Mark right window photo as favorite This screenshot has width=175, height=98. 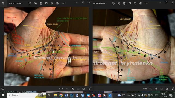[x=130, y=4]
